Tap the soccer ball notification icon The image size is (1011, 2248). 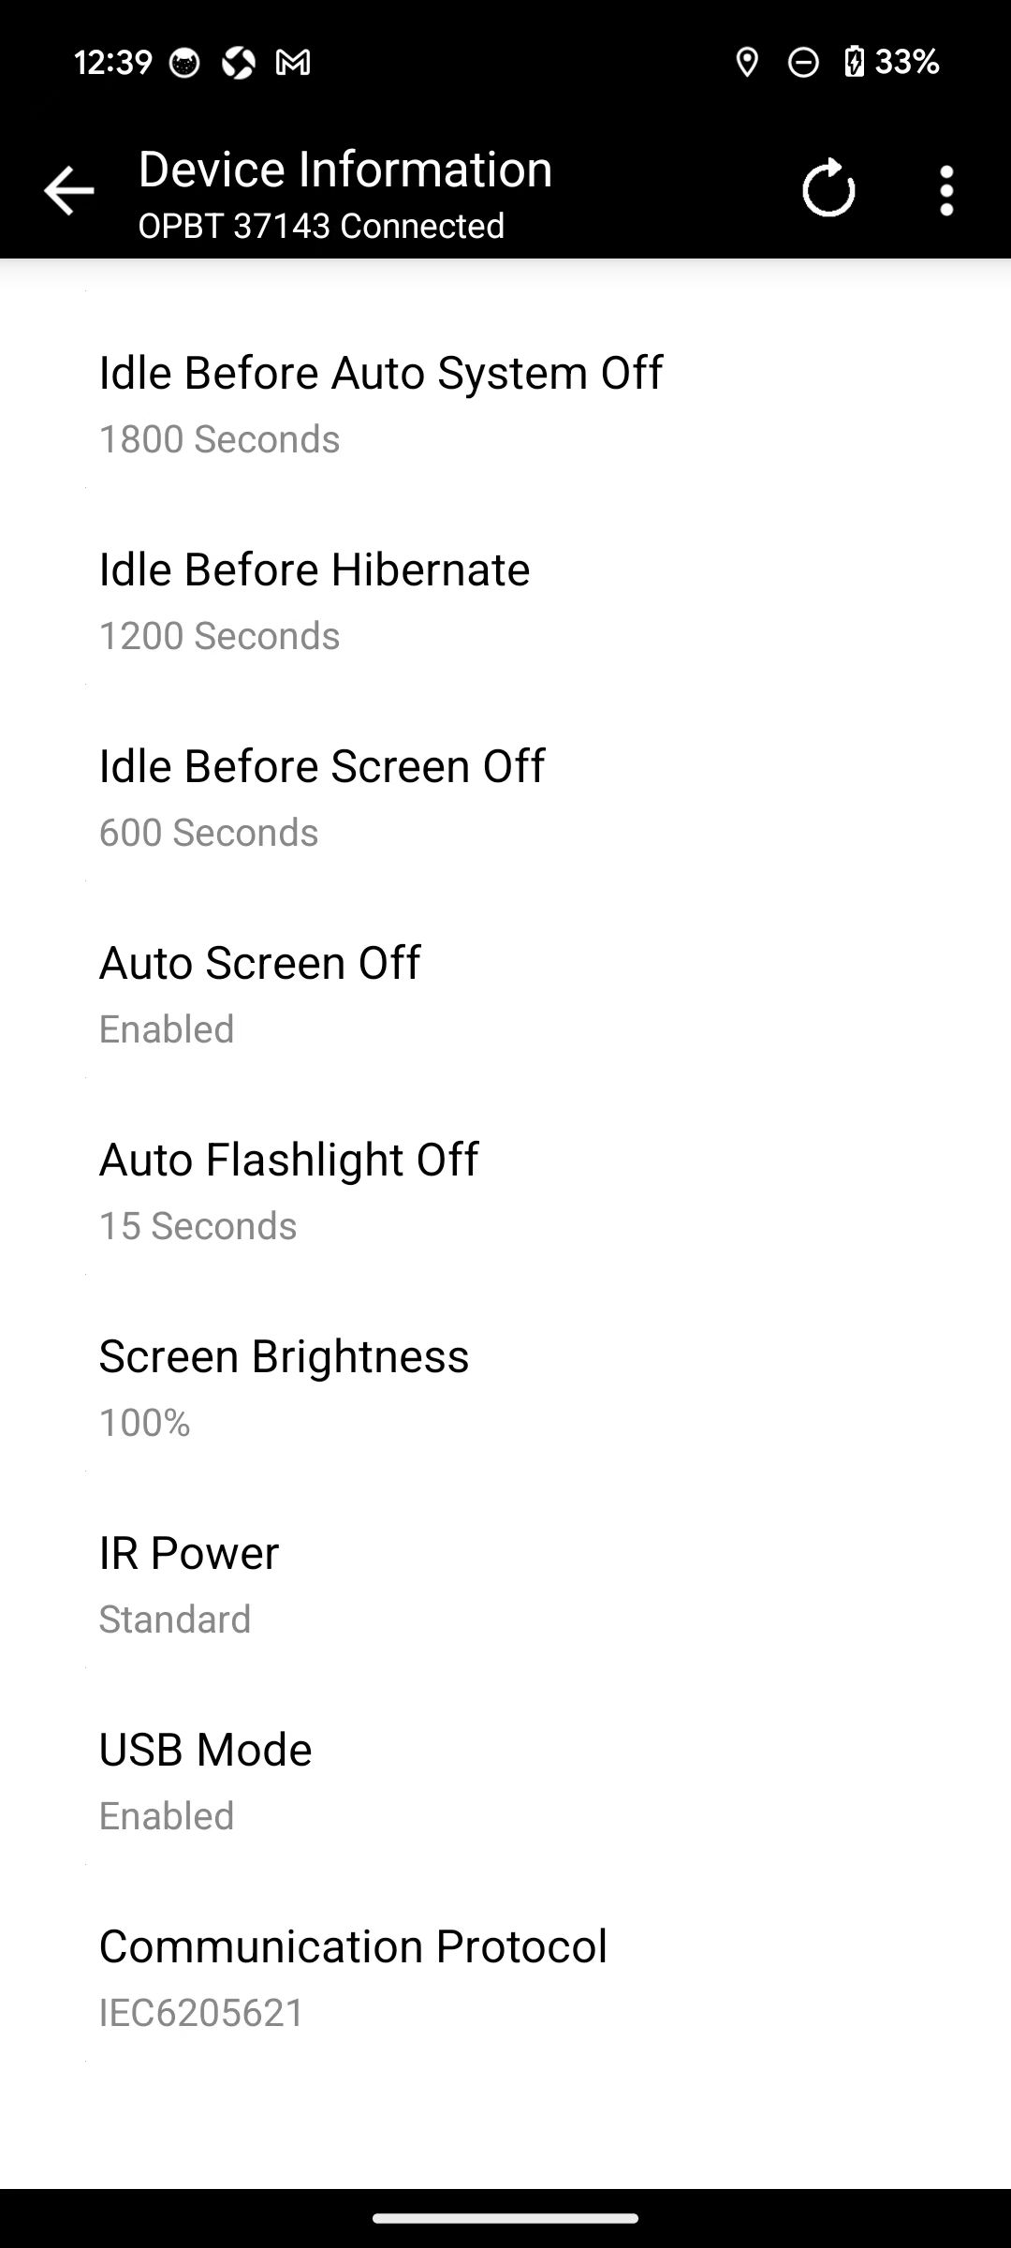(239, 63)
